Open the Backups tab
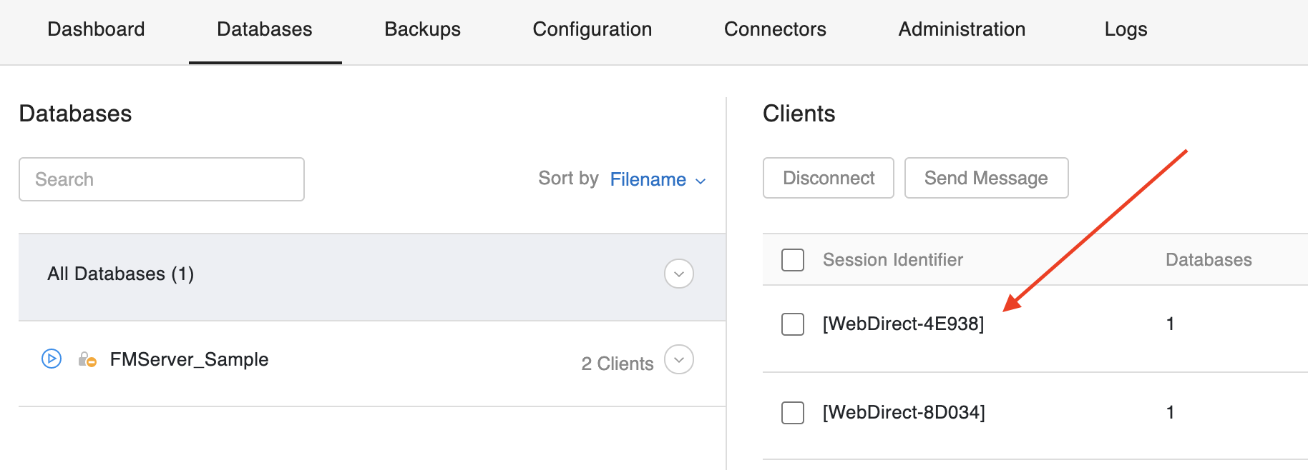Image resolution: width=1308 pixels, height=470 pixels. 422,29
